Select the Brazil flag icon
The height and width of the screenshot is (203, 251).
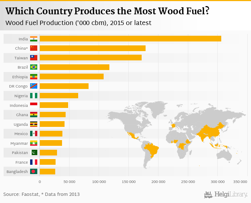point(34,67)
